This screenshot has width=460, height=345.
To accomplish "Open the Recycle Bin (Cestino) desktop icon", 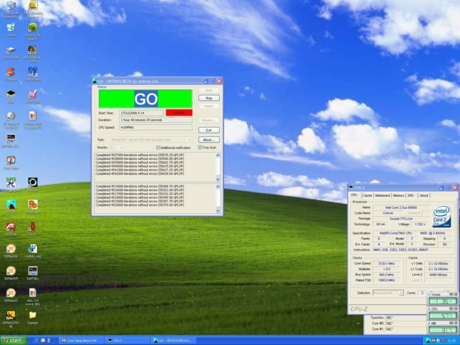I will pyautogui.click(x=11, y=28).
